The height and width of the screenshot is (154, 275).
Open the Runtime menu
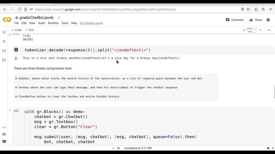(53, 23)
